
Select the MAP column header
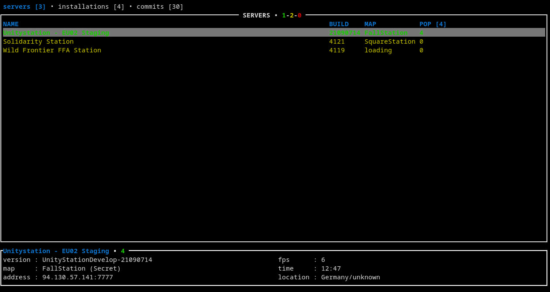[x=370, y=24]
